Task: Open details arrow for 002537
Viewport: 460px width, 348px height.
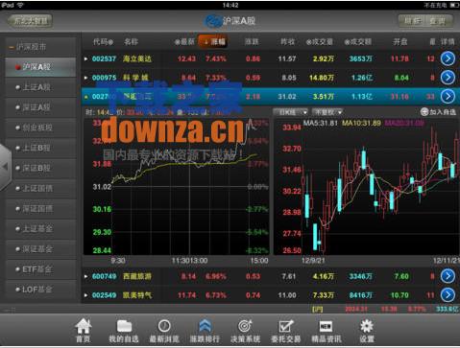Action: coord(448,58)
